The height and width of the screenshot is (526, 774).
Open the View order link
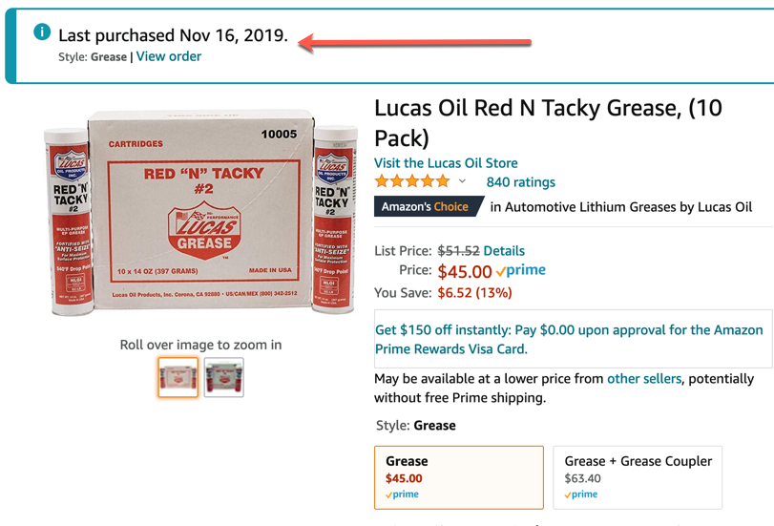pyautogui.click(x=169, y=56)
